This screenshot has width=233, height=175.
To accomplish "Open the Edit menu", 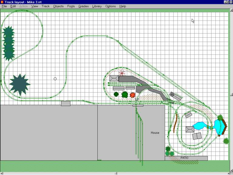I will click(13, 6).
